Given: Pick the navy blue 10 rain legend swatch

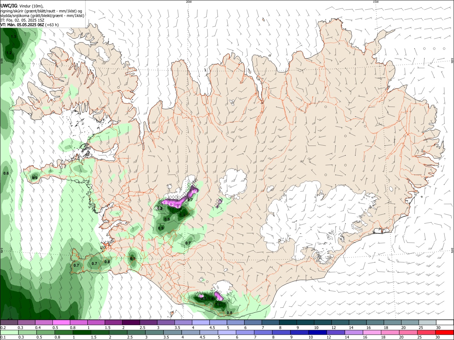Looking at the screenshot, I should tap(317, 332).
